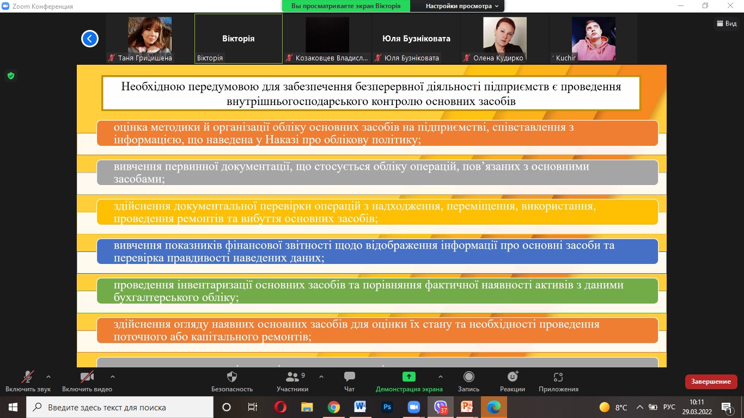Open the Реакции emoji reactions
The height and width of the screenshot is (418, 744).
(512, 377)
